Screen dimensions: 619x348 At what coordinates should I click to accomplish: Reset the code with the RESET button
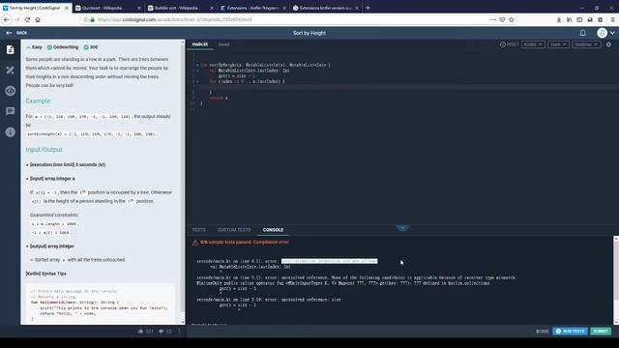point(510,44)
